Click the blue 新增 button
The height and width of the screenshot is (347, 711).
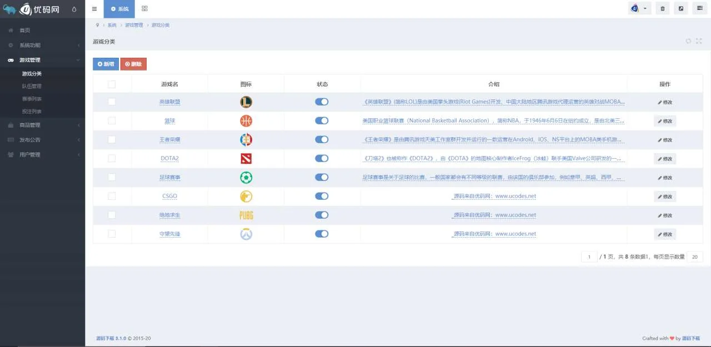pyautogui.click(x=106, y=64)
